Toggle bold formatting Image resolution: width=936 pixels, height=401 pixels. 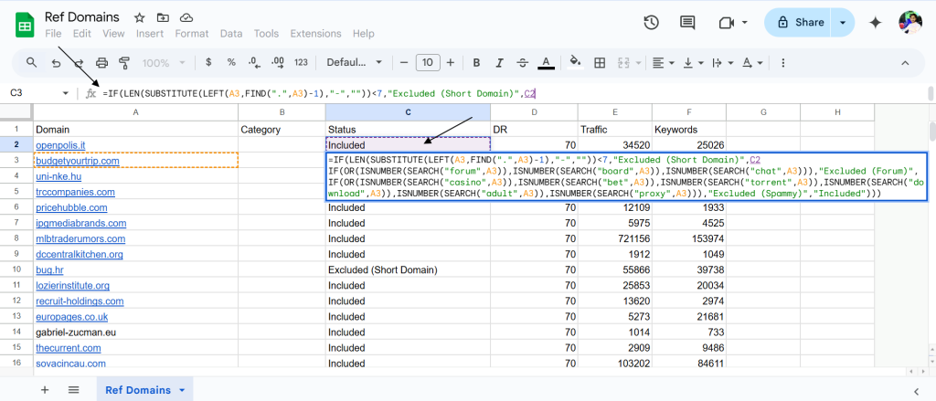pos(476,63)
